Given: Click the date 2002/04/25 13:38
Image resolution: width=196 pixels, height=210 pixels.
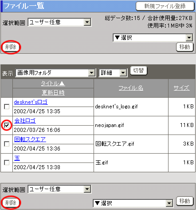Looking at the screenshot, I should [37, 167].
